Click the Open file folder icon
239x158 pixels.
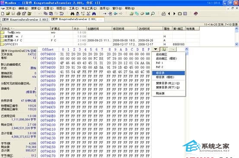click(x=8, y=14)
